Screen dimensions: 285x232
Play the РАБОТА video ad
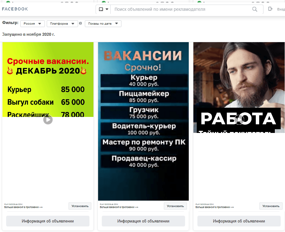[x=239, y=119]
